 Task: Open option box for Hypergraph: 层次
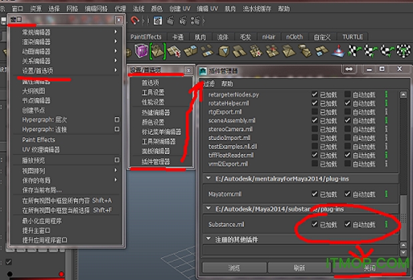pyautogui.click(x=117, y=120)
